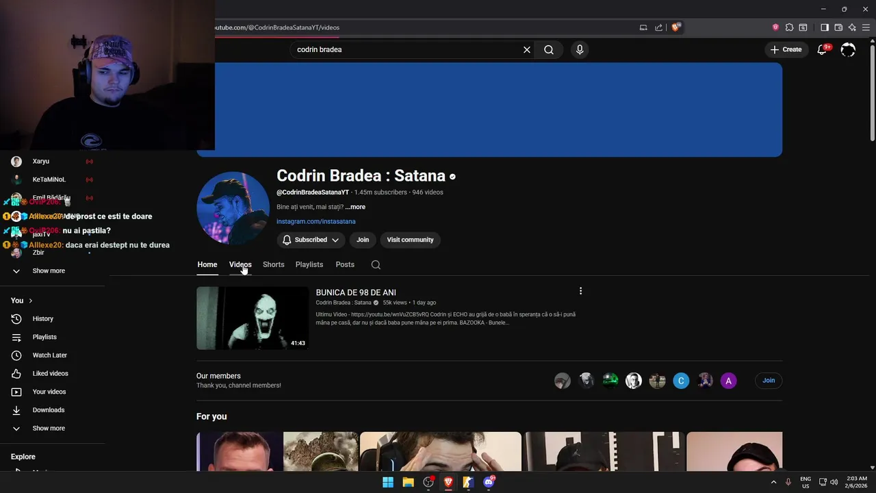
Task: Open the pink shield extension icon
Action: 775,27
